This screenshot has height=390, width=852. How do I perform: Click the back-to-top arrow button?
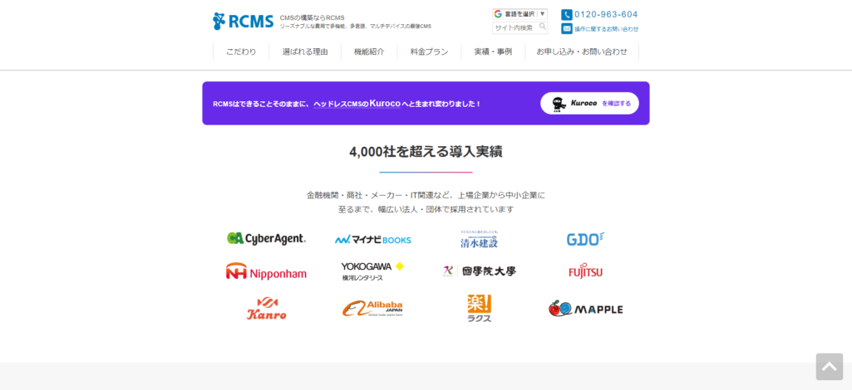tap(830, 367)
